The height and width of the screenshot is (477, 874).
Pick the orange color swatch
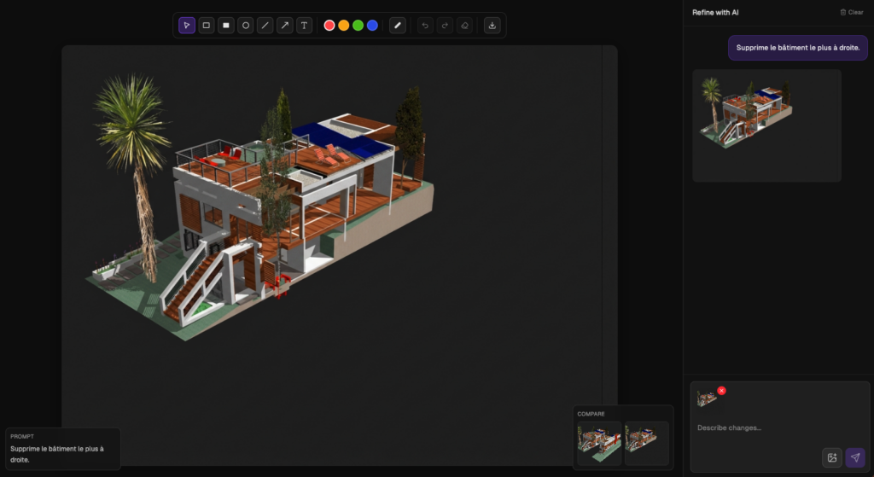(344, 26)
